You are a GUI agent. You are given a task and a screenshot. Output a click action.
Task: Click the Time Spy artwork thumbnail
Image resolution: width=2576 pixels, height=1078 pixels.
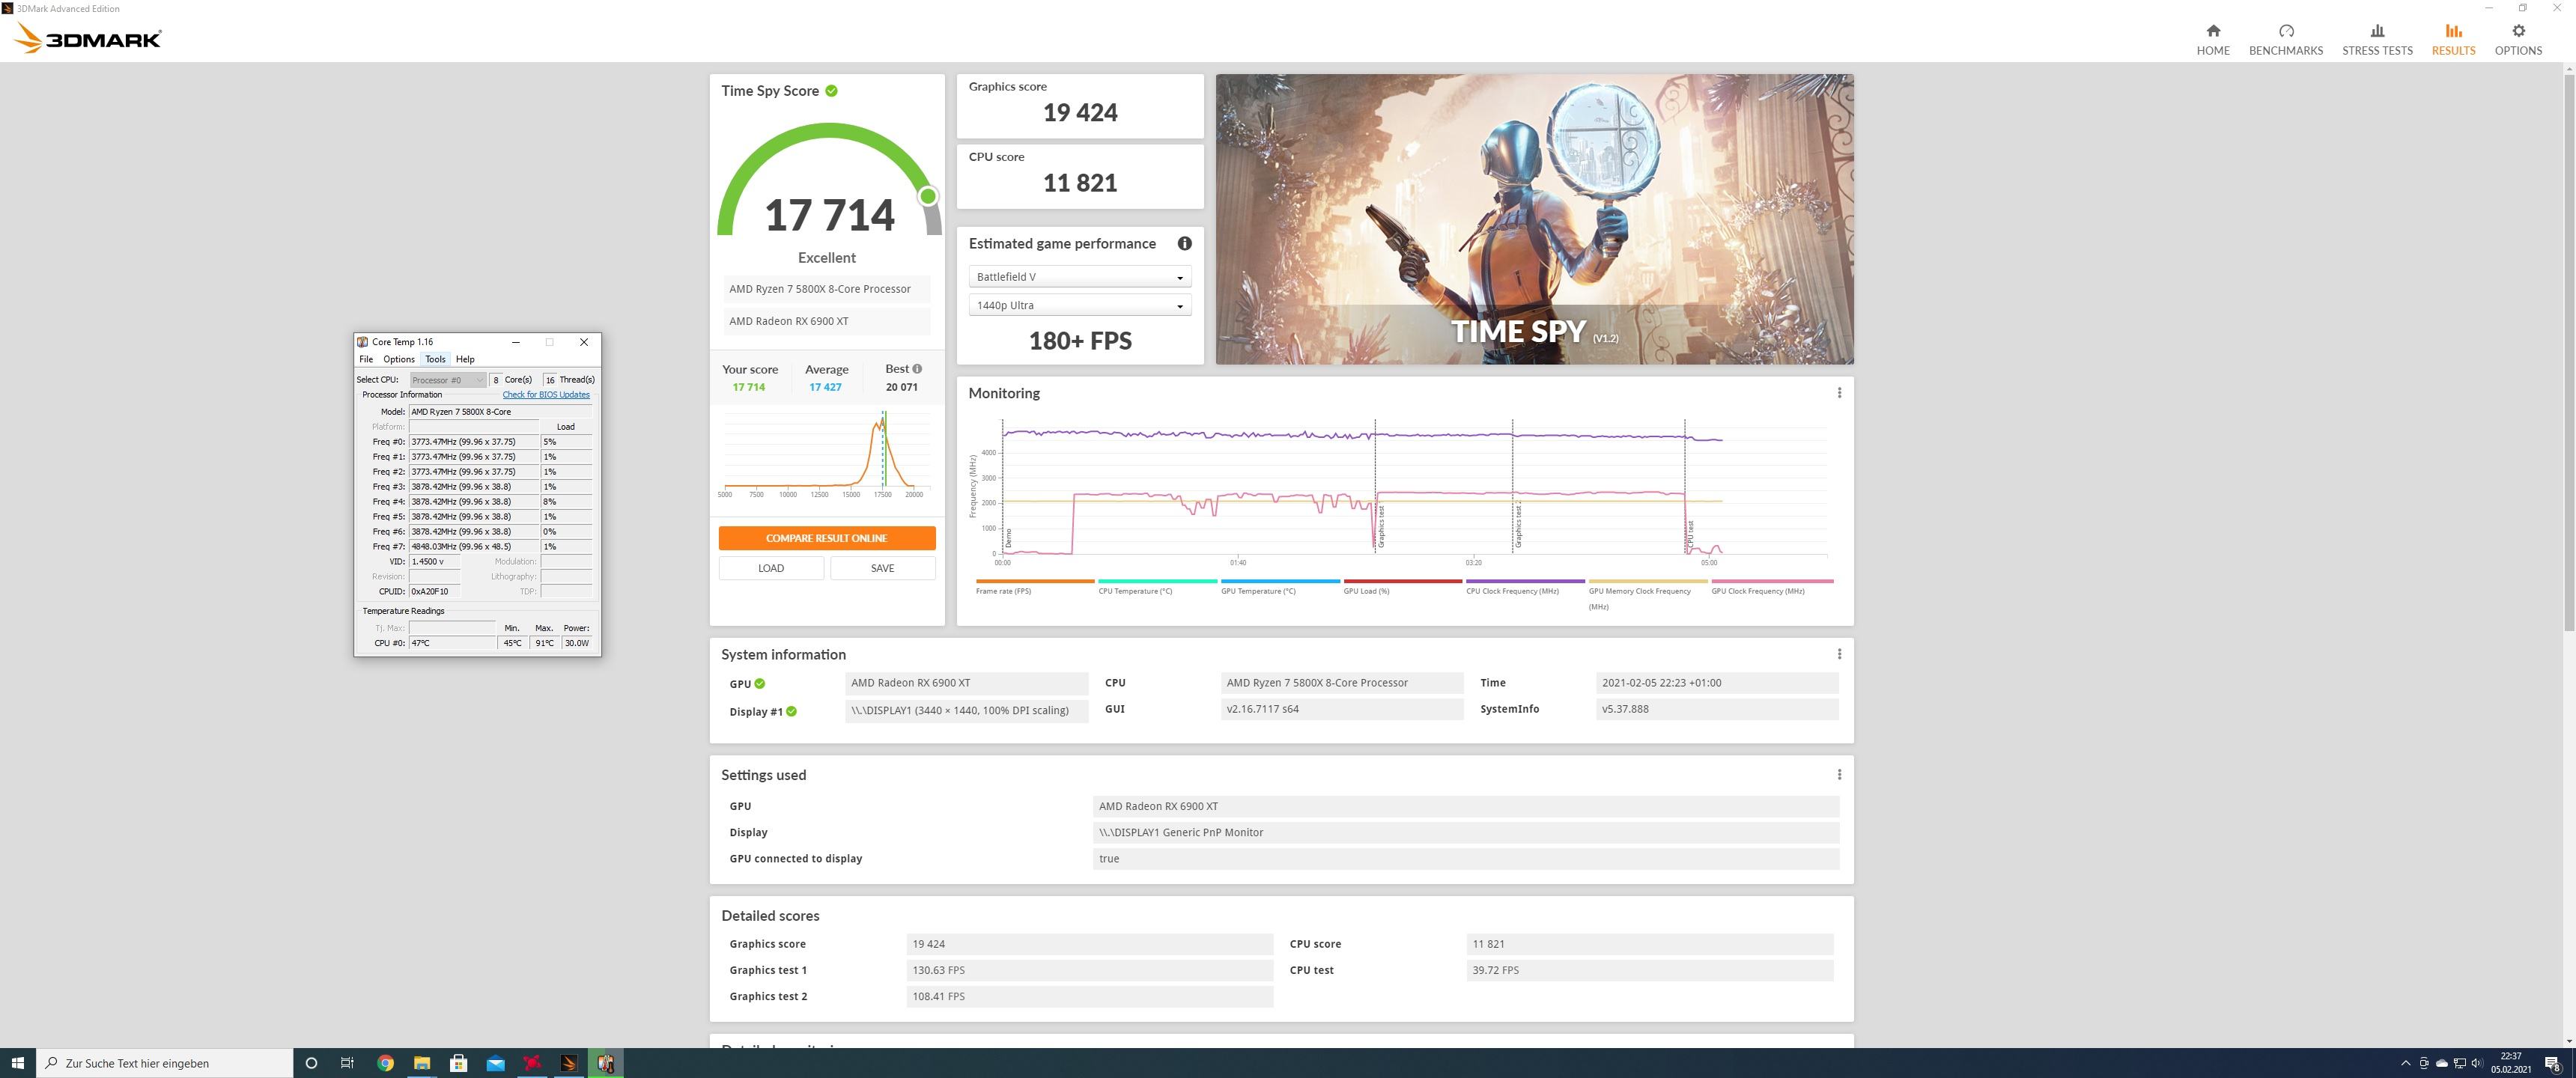click(x=1534, y=219)
